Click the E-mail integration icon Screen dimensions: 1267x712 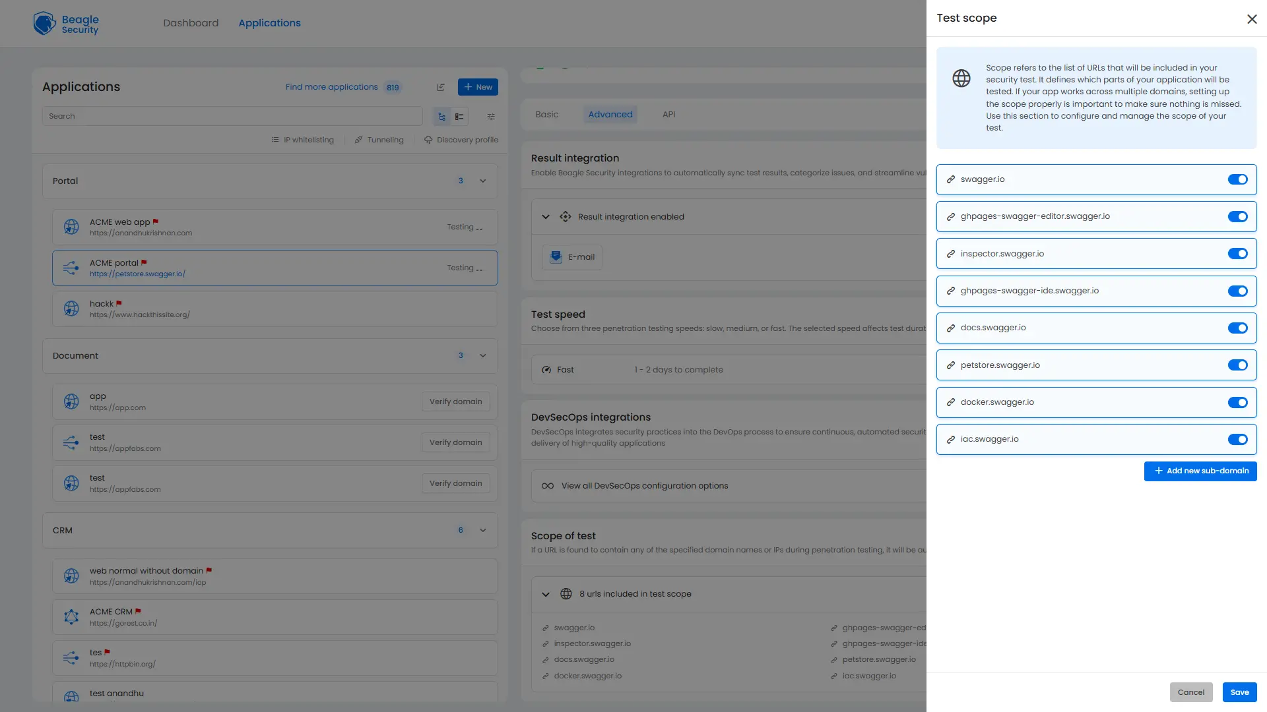[556, 257]
